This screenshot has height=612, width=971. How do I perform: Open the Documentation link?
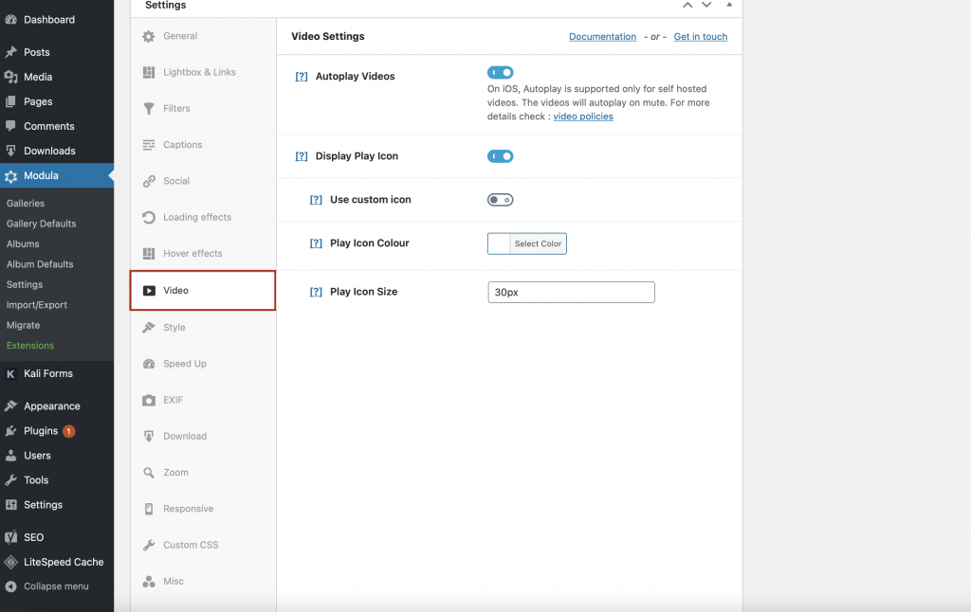click(602, 37)
